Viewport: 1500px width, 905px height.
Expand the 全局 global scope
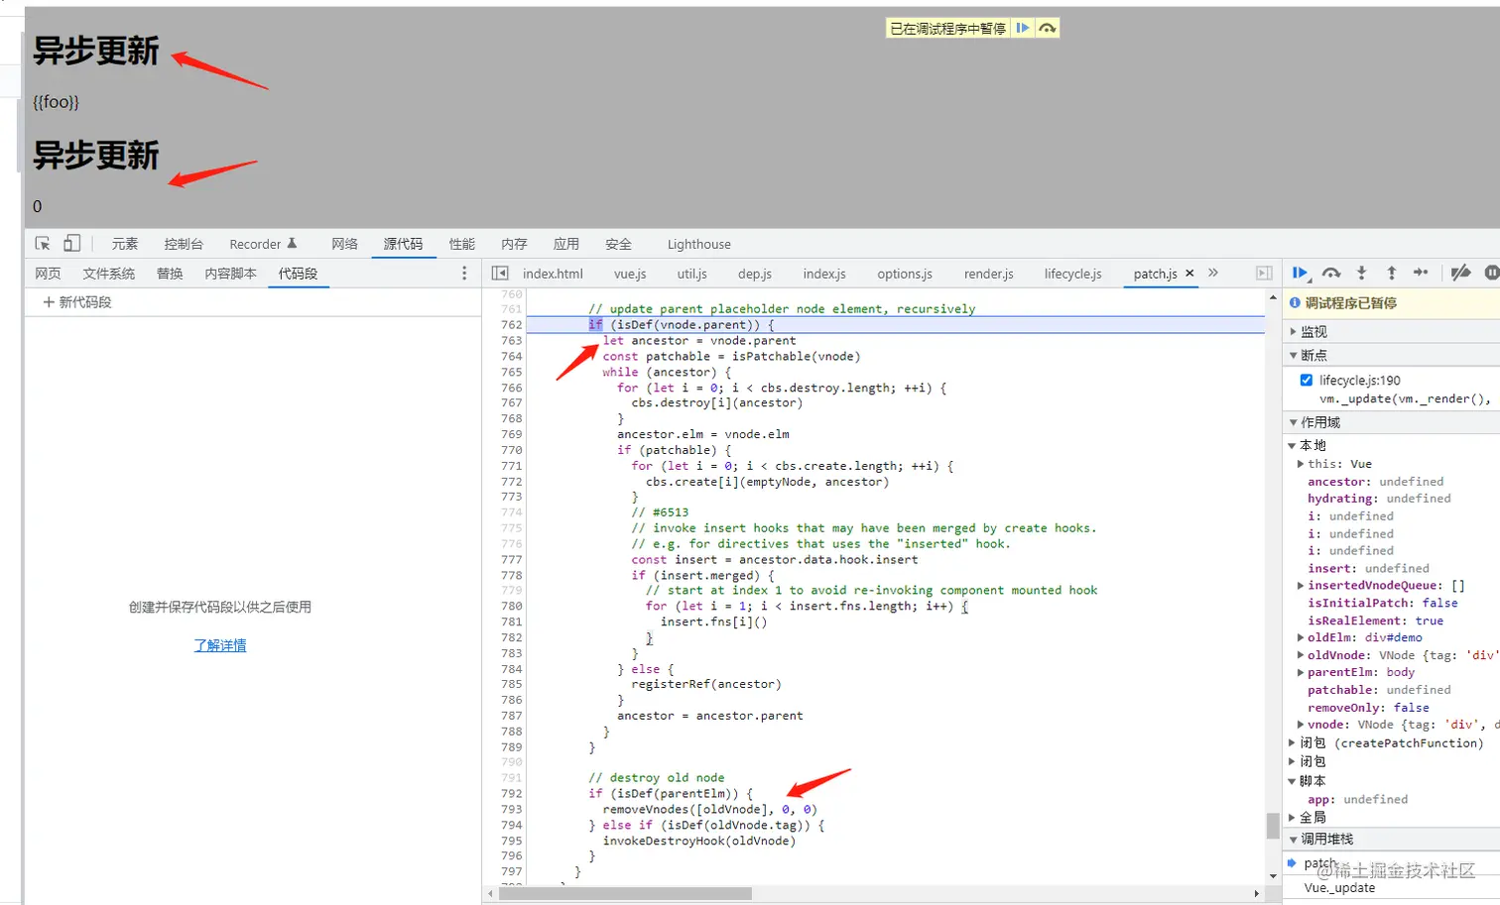1293,817
